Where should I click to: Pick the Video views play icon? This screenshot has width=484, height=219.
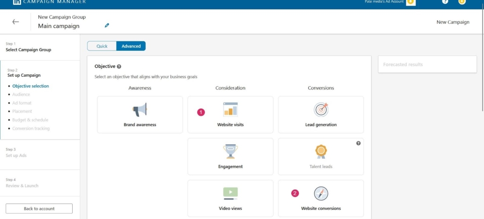(230, 193)
